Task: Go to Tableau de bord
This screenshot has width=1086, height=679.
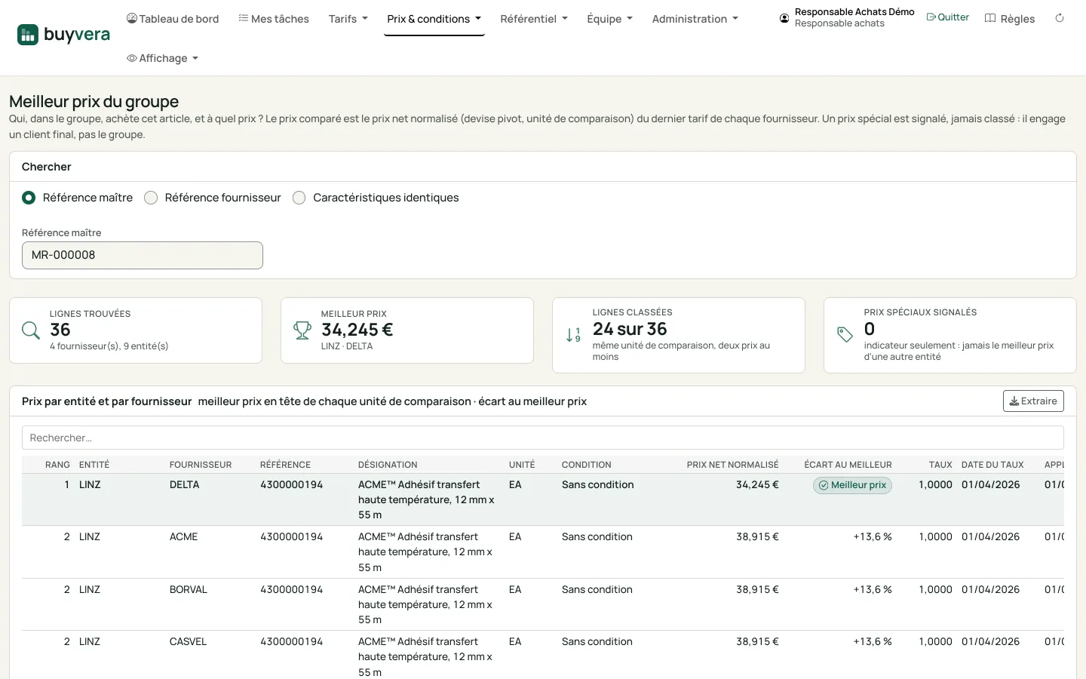Action: [x=173, y=19]
